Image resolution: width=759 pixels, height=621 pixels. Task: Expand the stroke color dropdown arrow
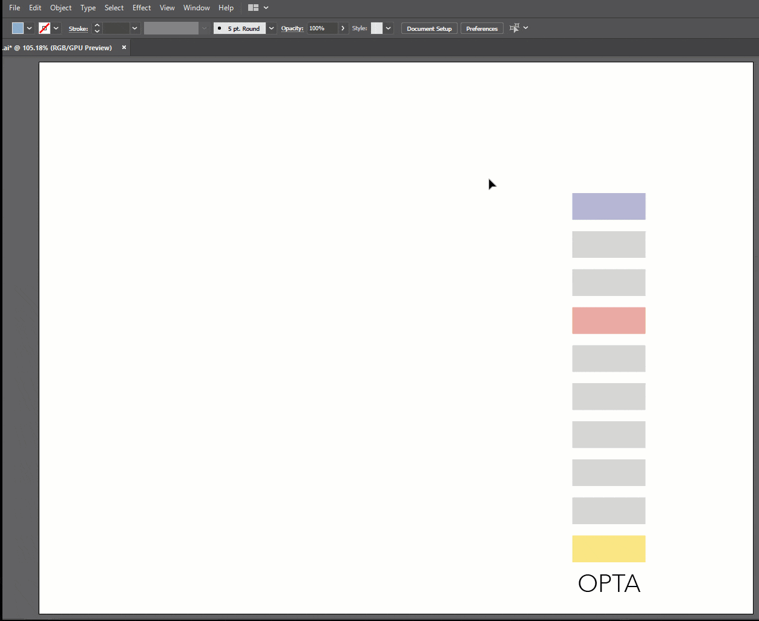(x=56, y=28)
